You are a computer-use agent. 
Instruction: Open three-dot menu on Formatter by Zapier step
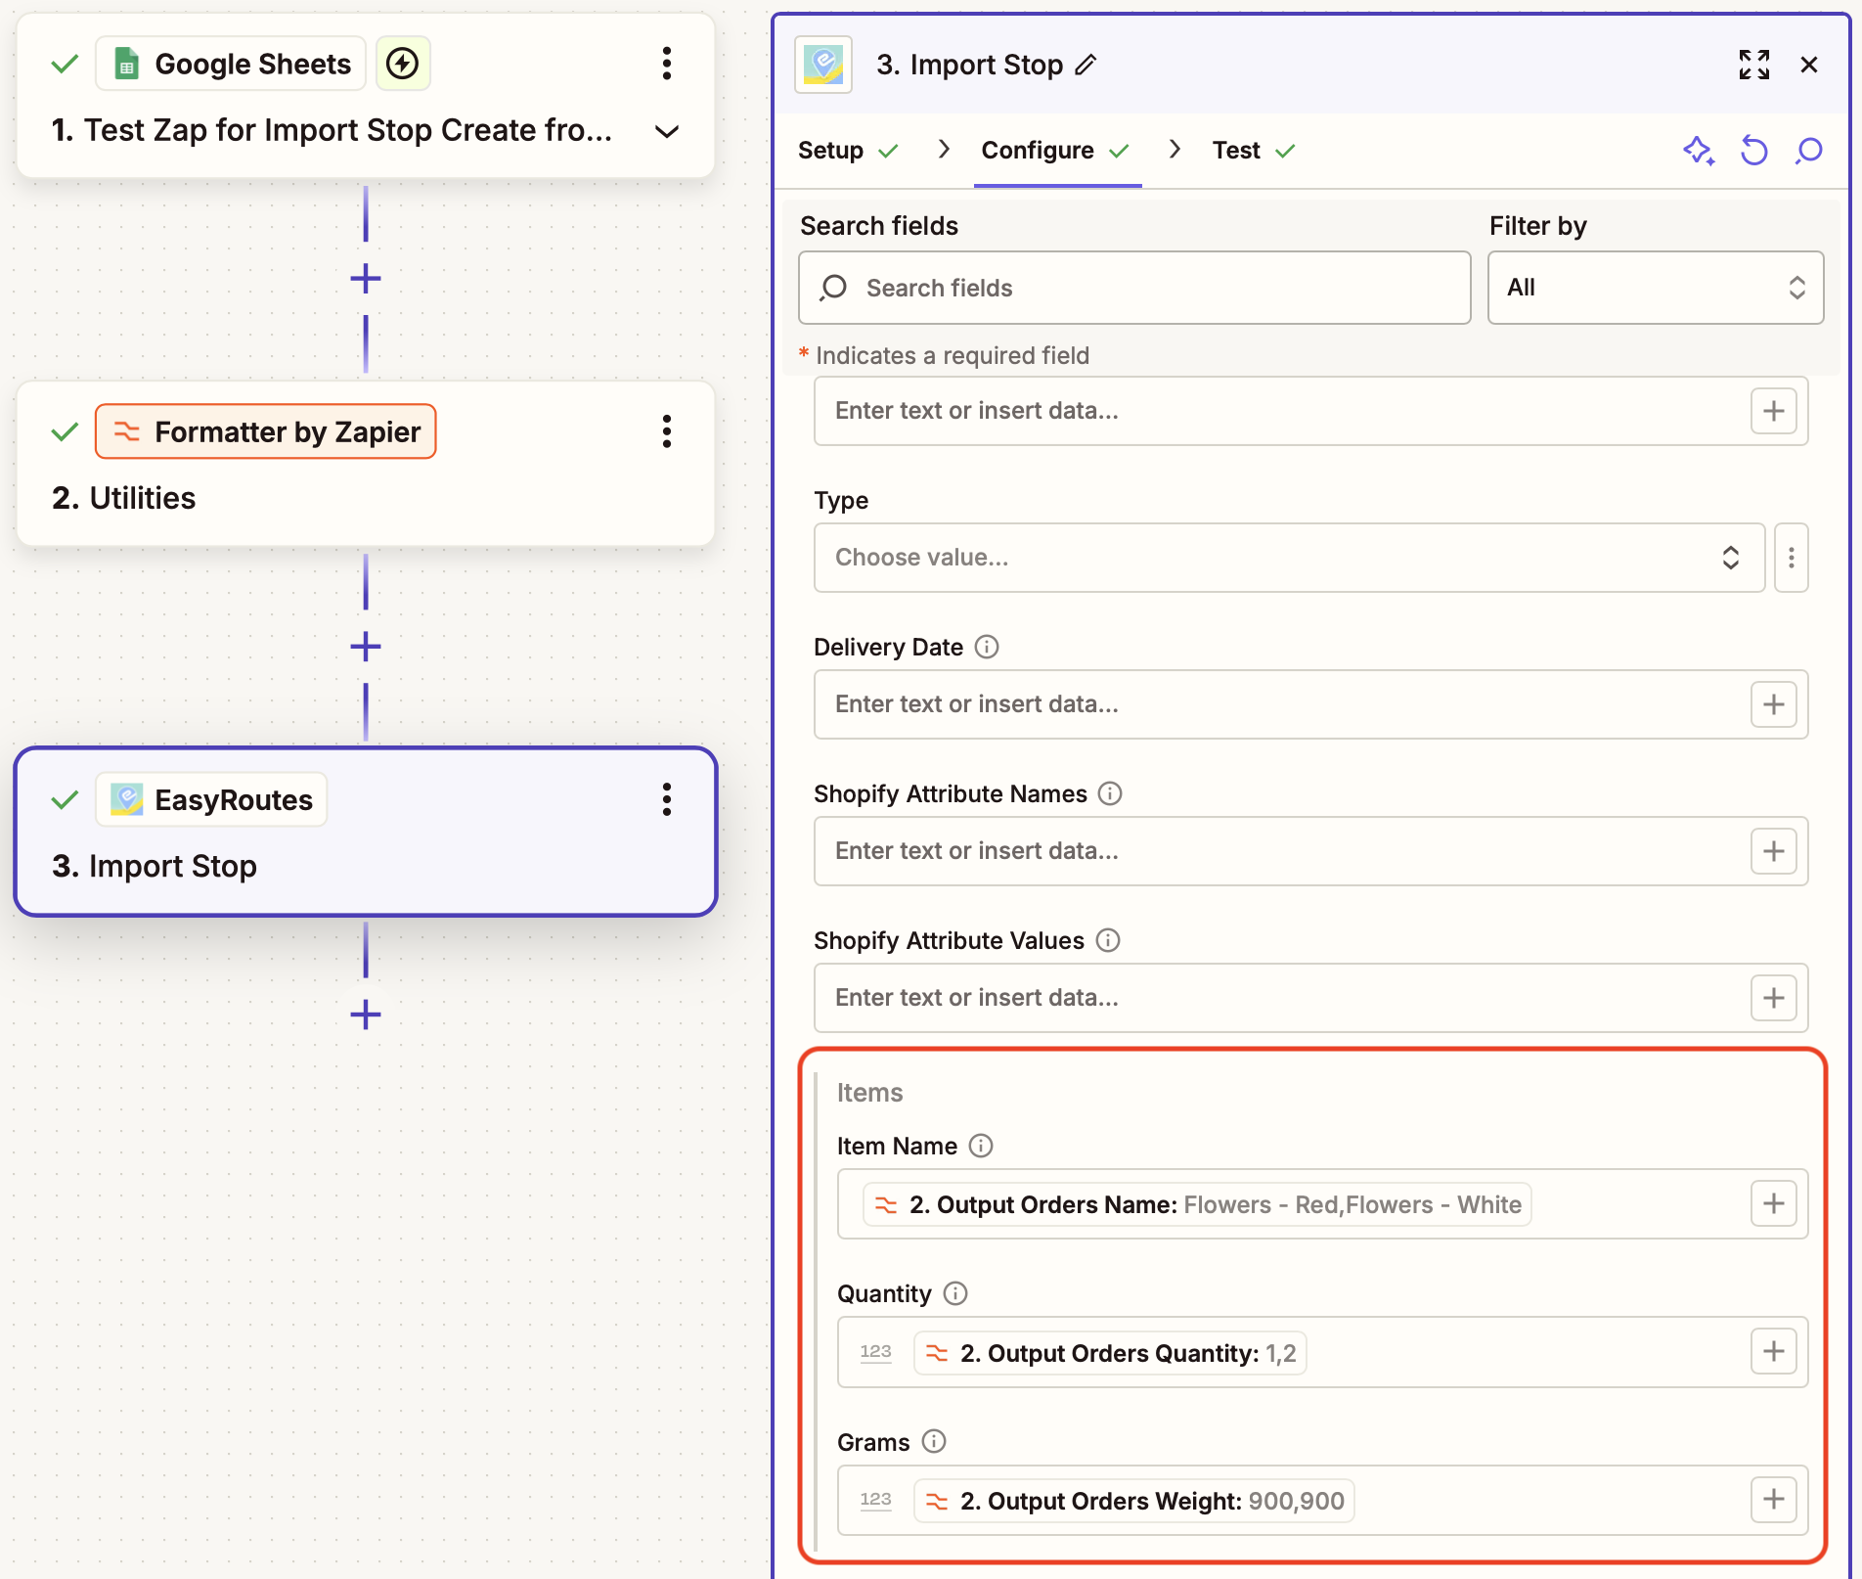click(667, 431)
